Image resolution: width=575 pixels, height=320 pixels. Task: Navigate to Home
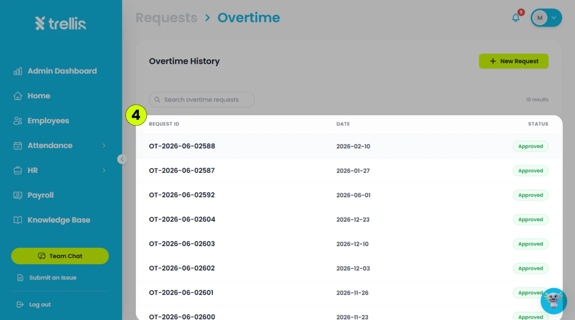(39, 96)
